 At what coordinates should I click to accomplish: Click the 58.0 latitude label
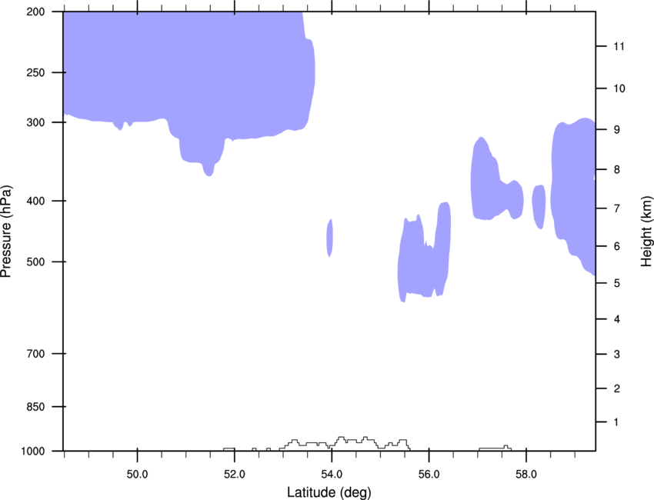[526, 475]
